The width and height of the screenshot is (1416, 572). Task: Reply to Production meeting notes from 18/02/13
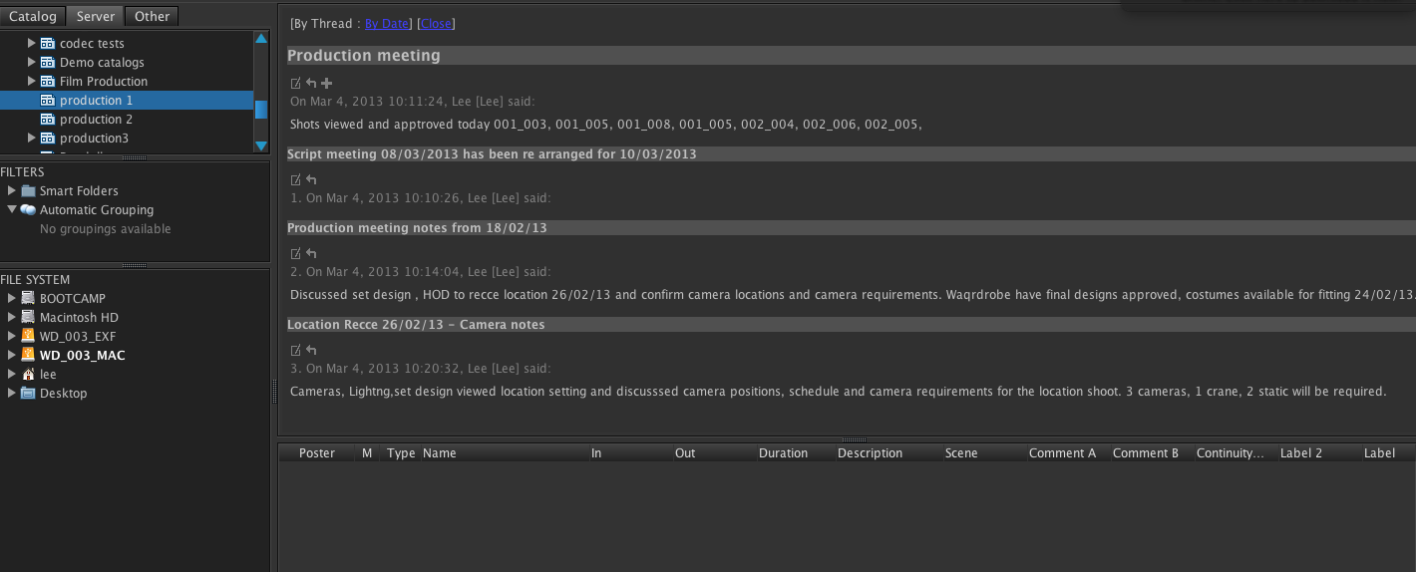coord(311,254)
